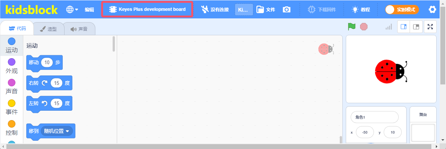Image resolution: width=446 pixels, height=149 pixels.
Task: Open the settings gear icon
Action: click(x=432, y=10)
